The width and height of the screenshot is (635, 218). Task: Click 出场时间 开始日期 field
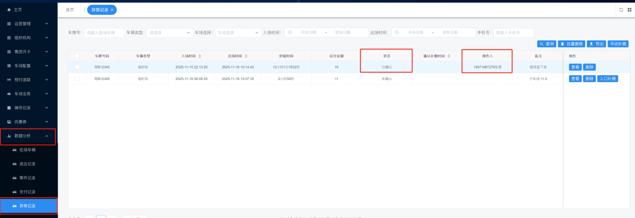click(415, 32)
